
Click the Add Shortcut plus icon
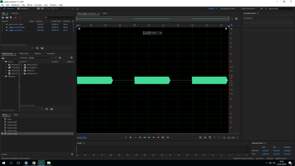click(x=60, y=58)
